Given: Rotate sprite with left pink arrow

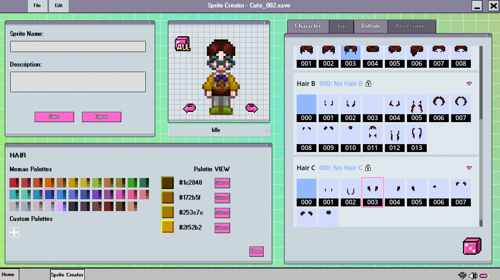Looking at the screenshot, I should (x=190, y=108).
